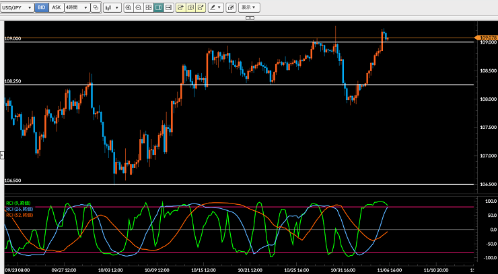Click the 108.000 price axis label
The height and width of the screenshot is (274, 498).
point(487,99)
